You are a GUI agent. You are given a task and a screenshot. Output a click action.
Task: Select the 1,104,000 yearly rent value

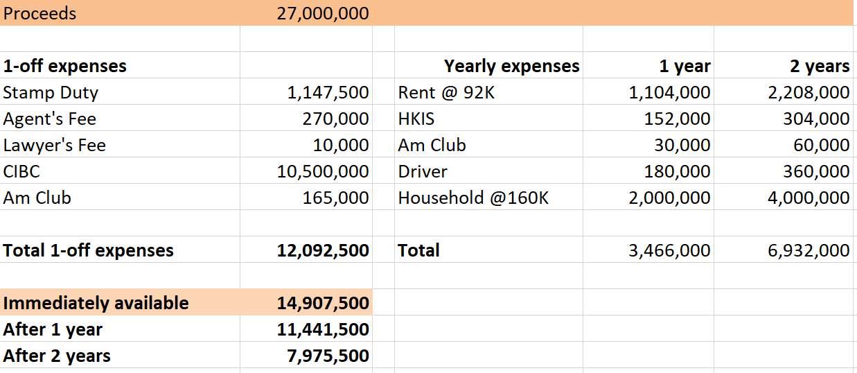pos(648,92)
